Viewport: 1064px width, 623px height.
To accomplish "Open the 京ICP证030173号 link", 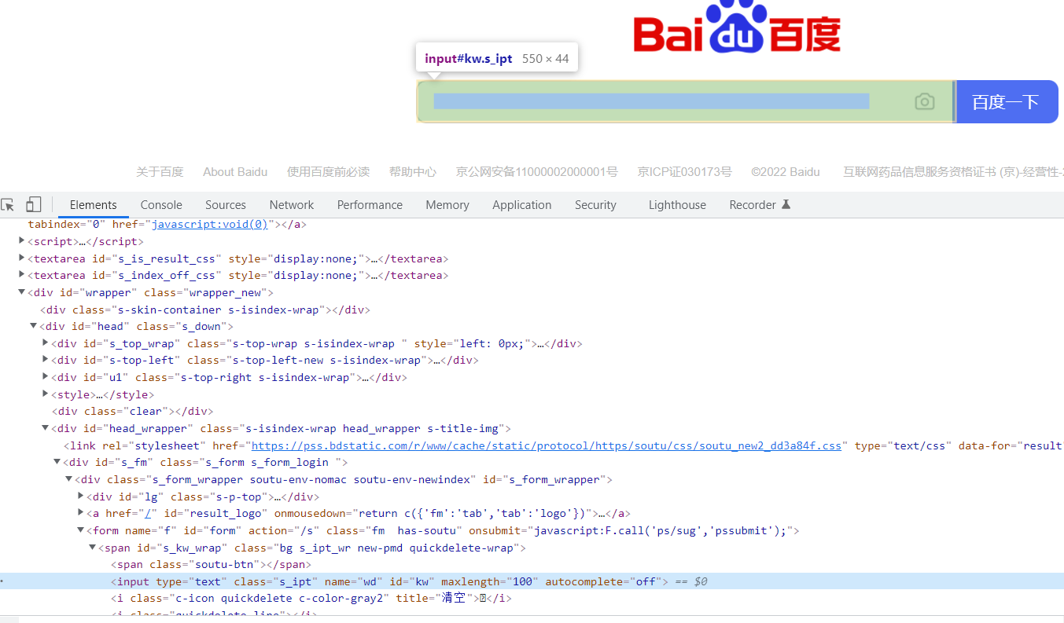I will [684, 172].
